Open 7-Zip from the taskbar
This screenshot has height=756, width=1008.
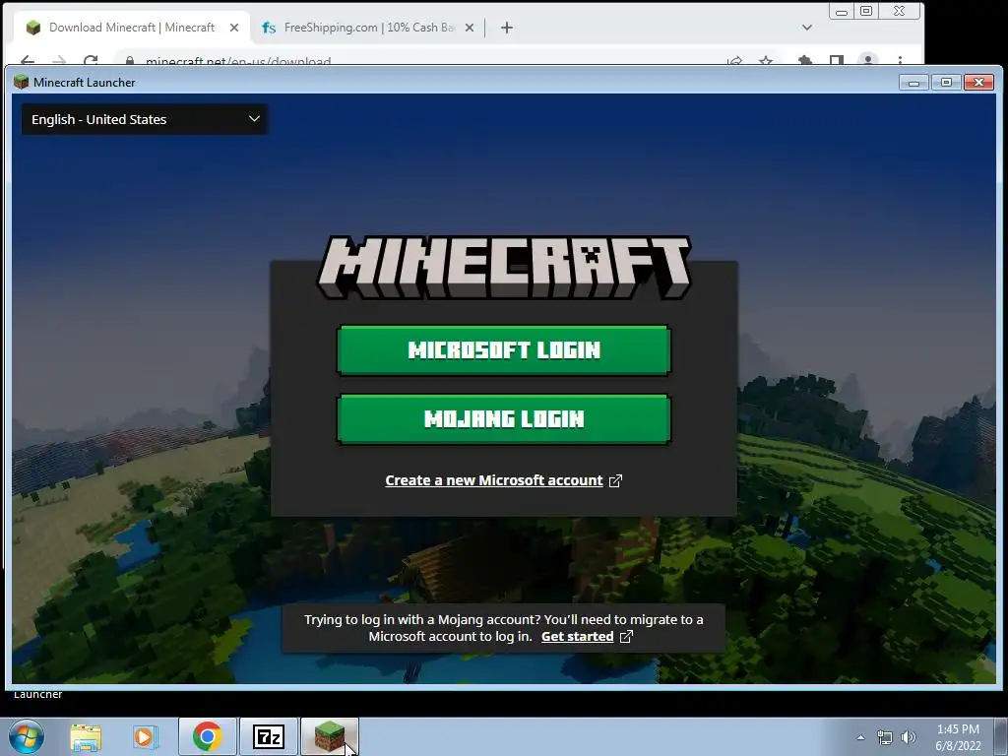pos(269,736)
